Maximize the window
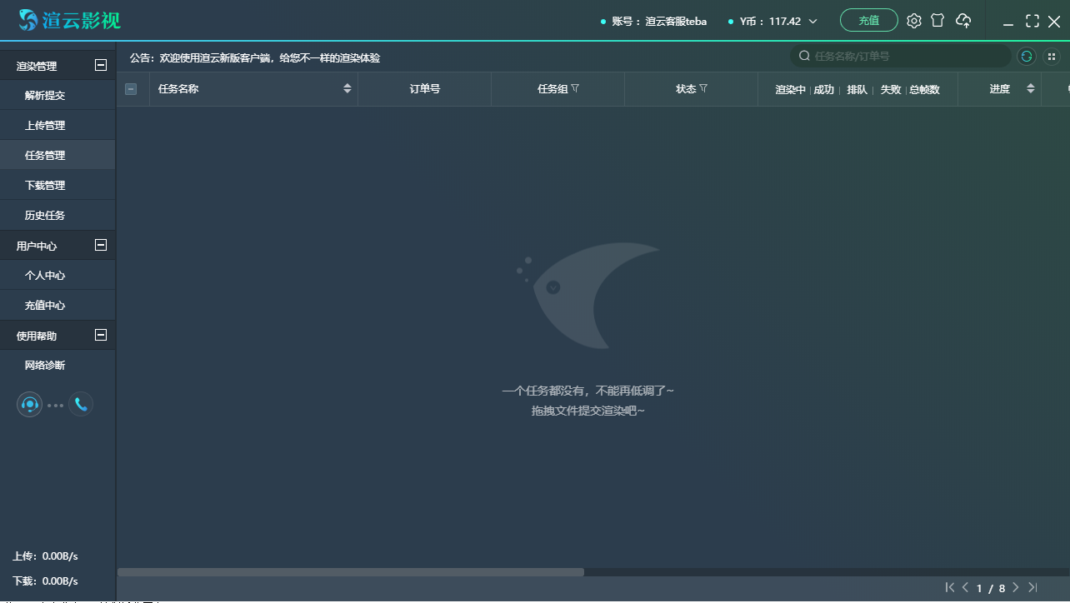1070x603 pixels. pyautogui.click(x=1032, y=21)
